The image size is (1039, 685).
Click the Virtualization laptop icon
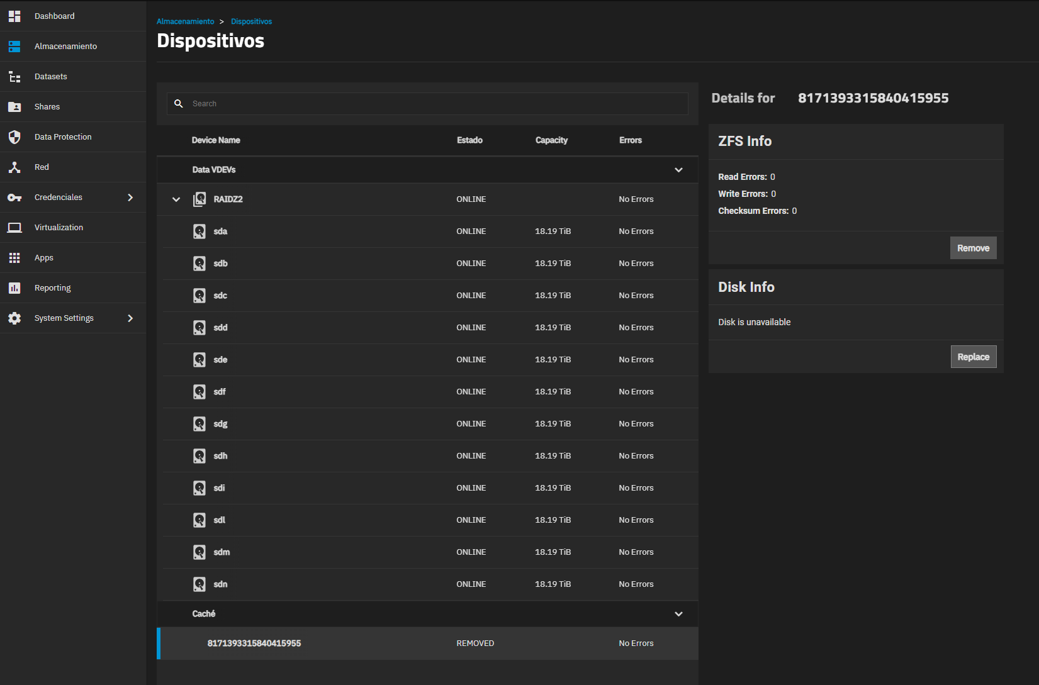14,228
